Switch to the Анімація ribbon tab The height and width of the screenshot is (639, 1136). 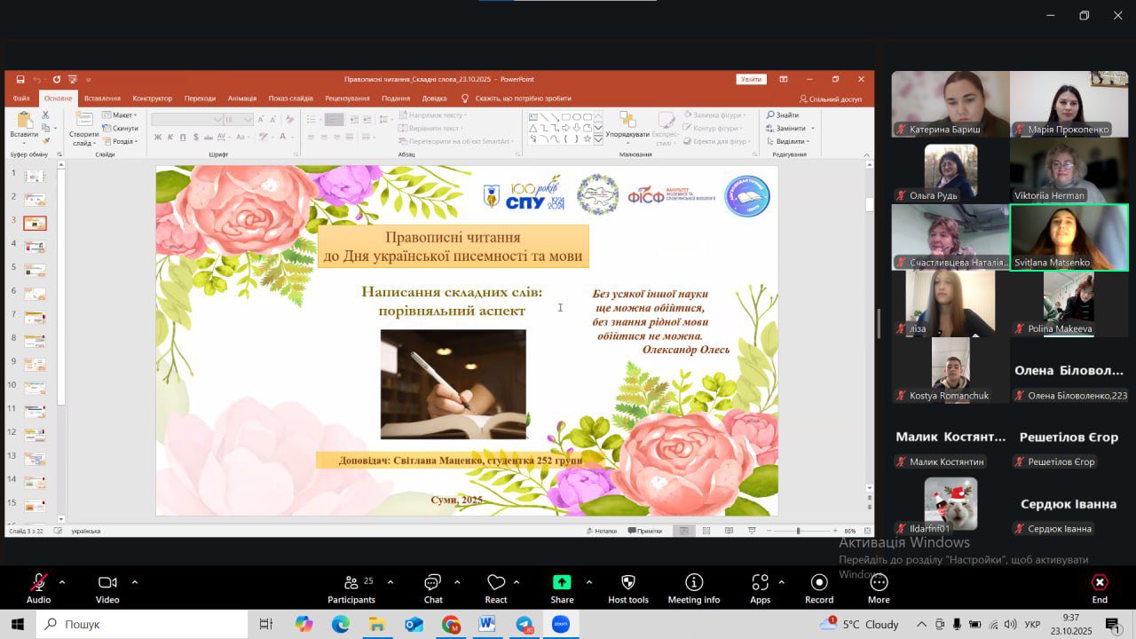click(241, 99)
